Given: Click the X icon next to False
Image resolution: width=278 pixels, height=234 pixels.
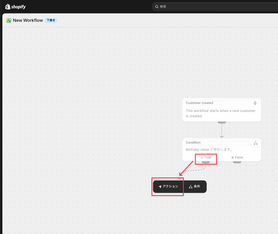Looking at the screenshot, I should click(x=233, y=157).
